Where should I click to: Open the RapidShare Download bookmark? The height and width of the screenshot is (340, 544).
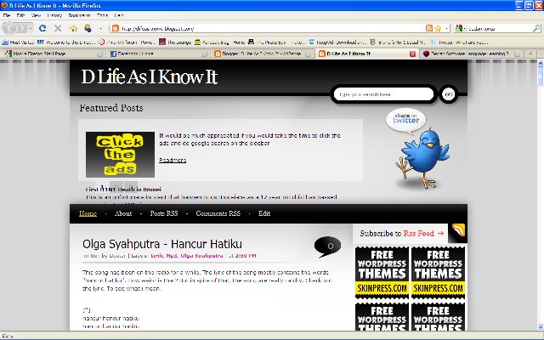(337, 42)
